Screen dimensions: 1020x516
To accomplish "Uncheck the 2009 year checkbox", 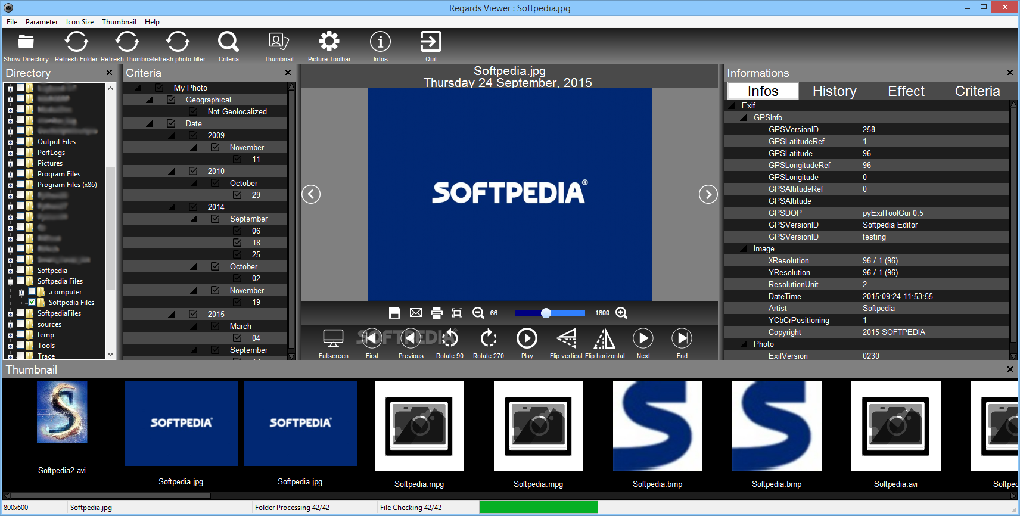I will tap(193, 135).
